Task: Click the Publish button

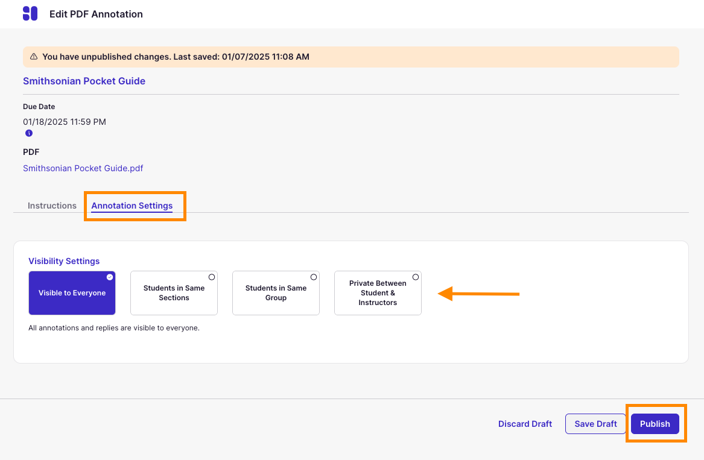Action: (x=655, y=424)
